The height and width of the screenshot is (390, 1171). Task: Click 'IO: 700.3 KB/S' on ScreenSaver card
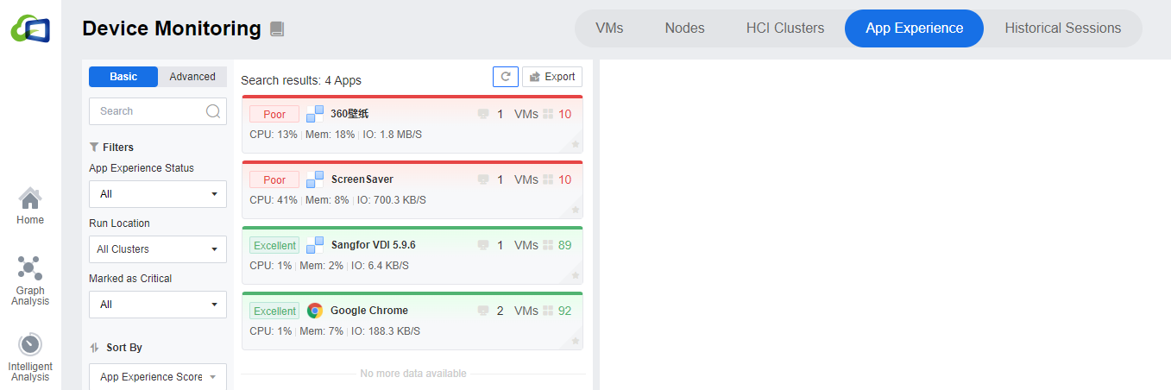[x=392, y=200]
